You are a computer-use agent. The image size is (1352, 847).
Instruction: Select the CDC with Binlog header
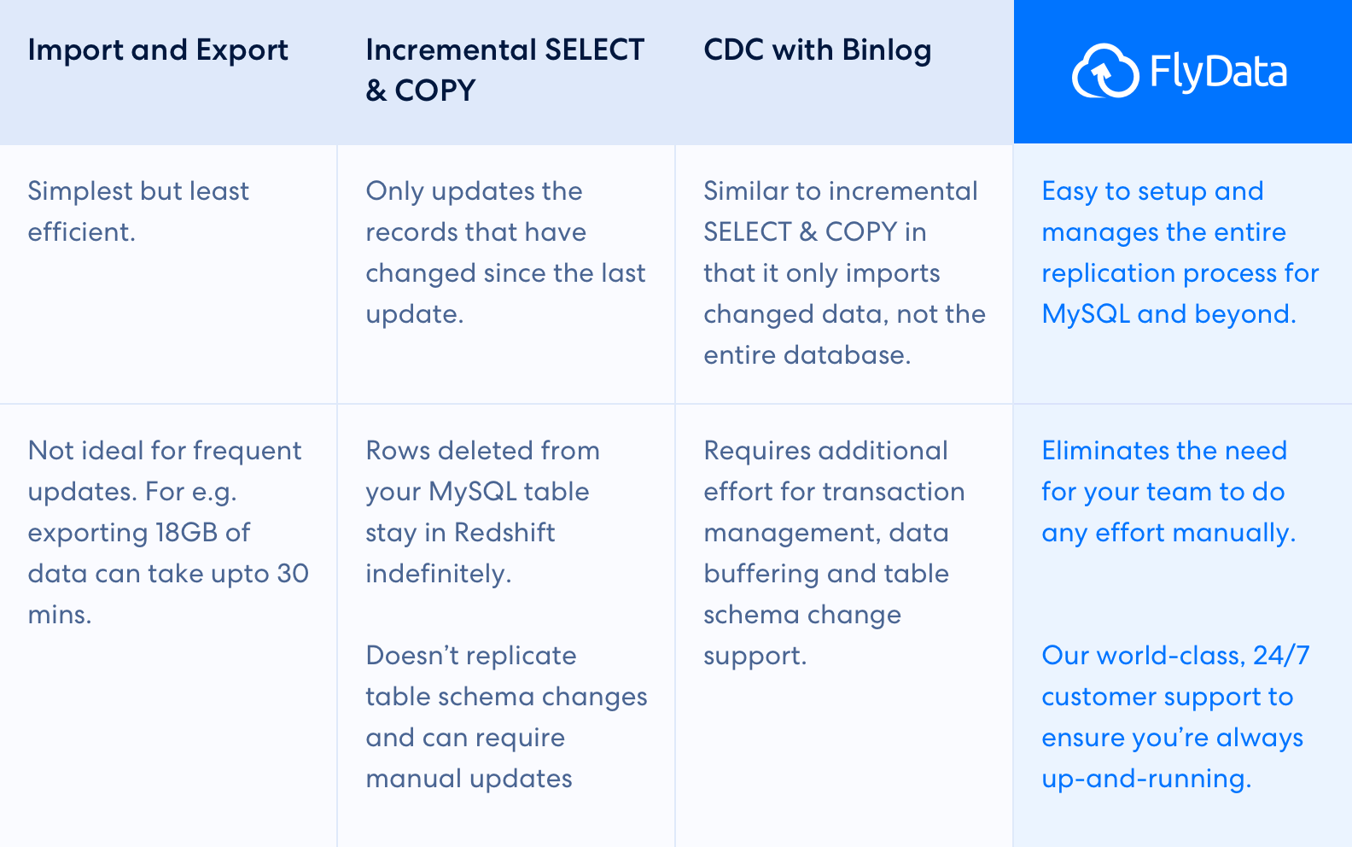click(x=817, y=50)
